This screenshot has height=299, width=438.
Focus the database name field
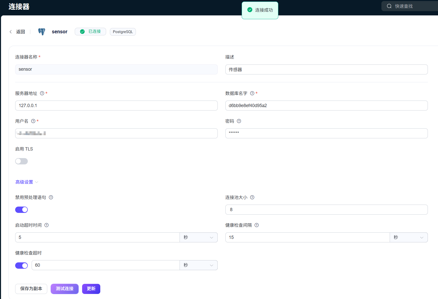coord(326,106)
